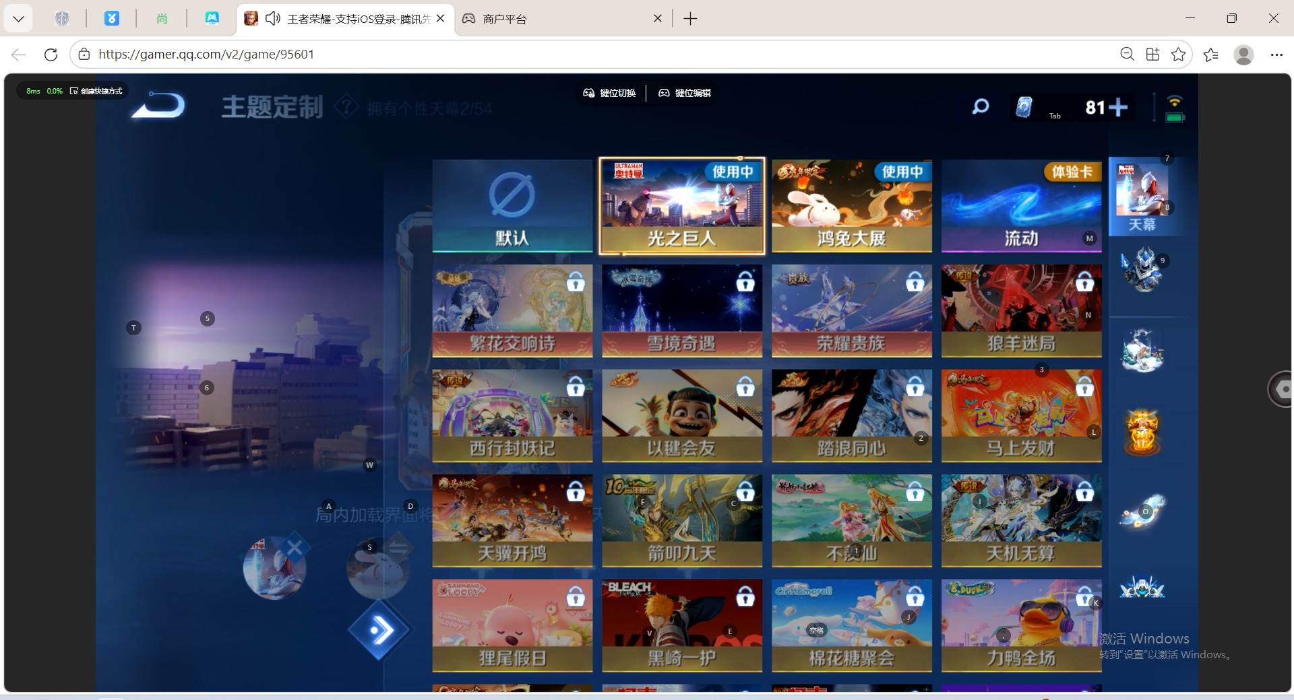Click 创建快捷方式 shortcut button

click(x=96, y=91)
